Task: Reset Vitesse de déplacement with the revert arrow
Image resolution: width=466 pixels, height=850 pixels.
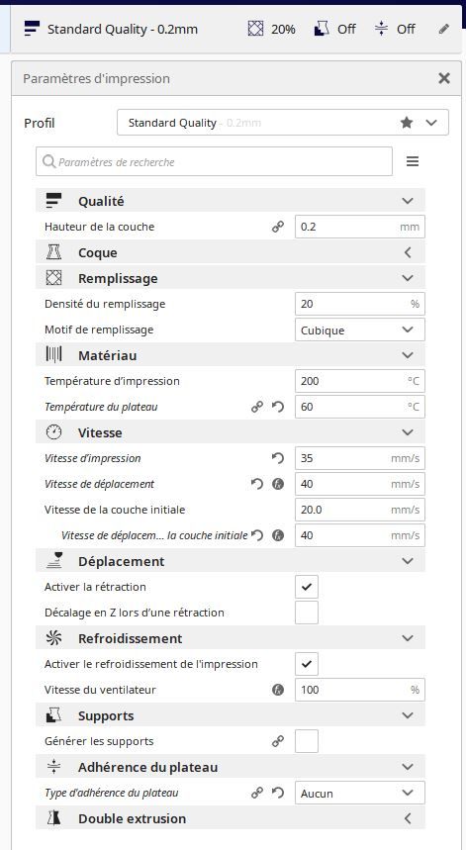Action: [x=257, y=484]
